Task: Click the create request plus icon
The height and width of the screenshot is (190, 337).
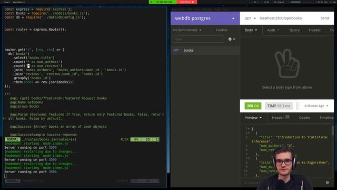Action: pos(232,39)
